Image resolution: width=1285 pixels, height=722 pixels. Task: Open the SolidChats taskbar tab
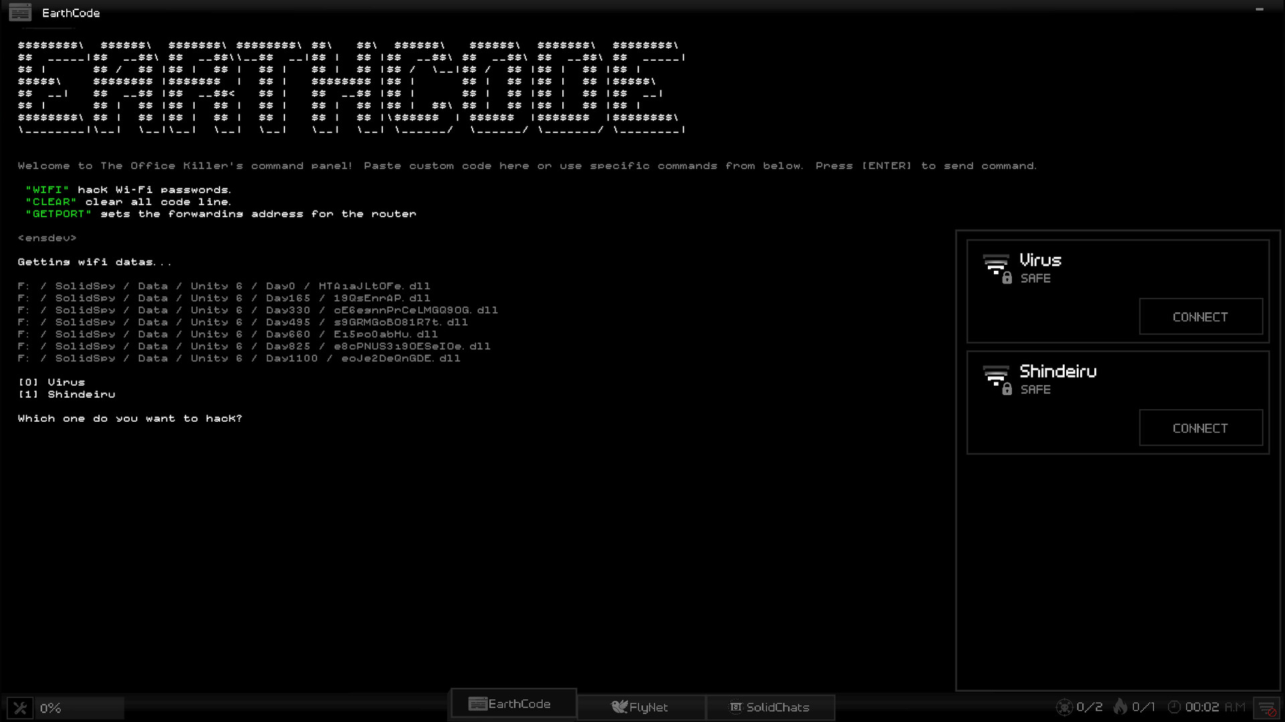(x=770, y=707)
